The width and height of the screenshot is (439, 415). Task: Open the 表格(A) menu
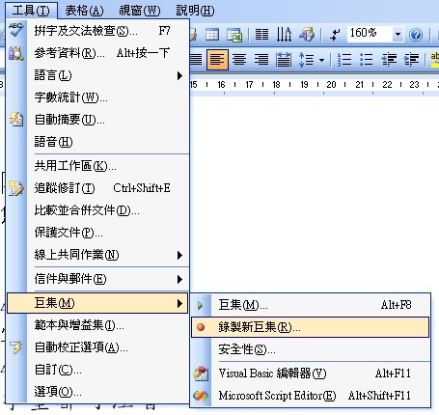tap(84, 11)
